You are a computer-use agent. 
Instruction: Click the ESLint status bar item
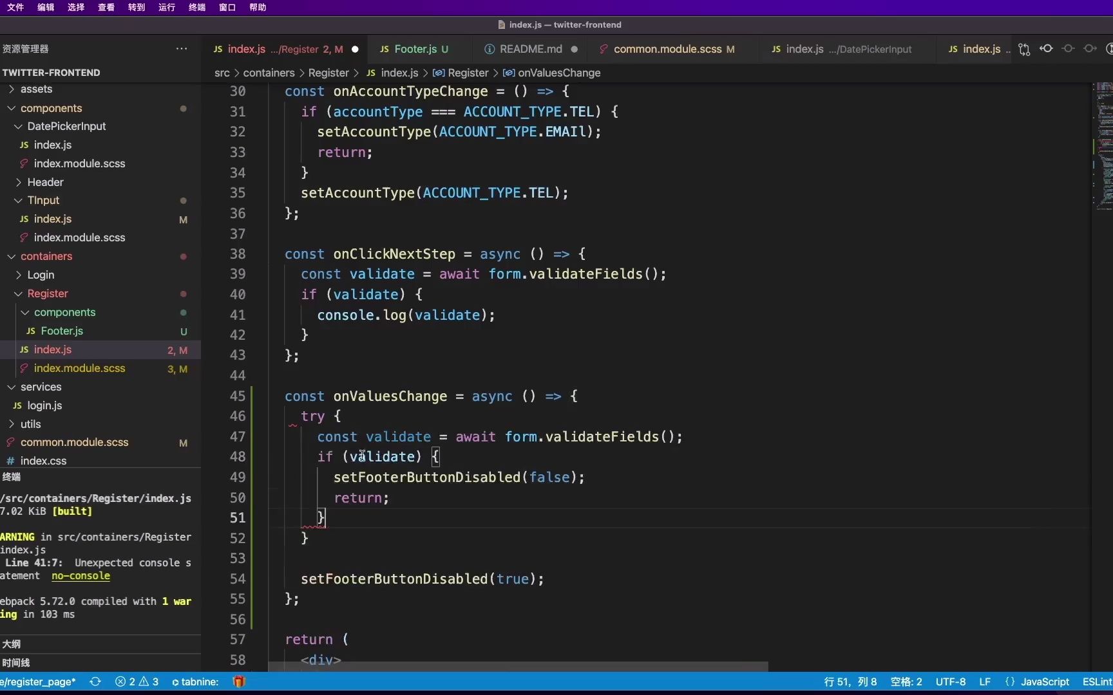(x=1097, y=681)
